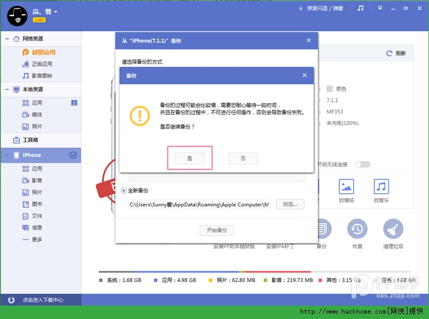Click the 应用 : 4.98 GB storage label
Screen dimensions: 429x319
click(179, 280)
